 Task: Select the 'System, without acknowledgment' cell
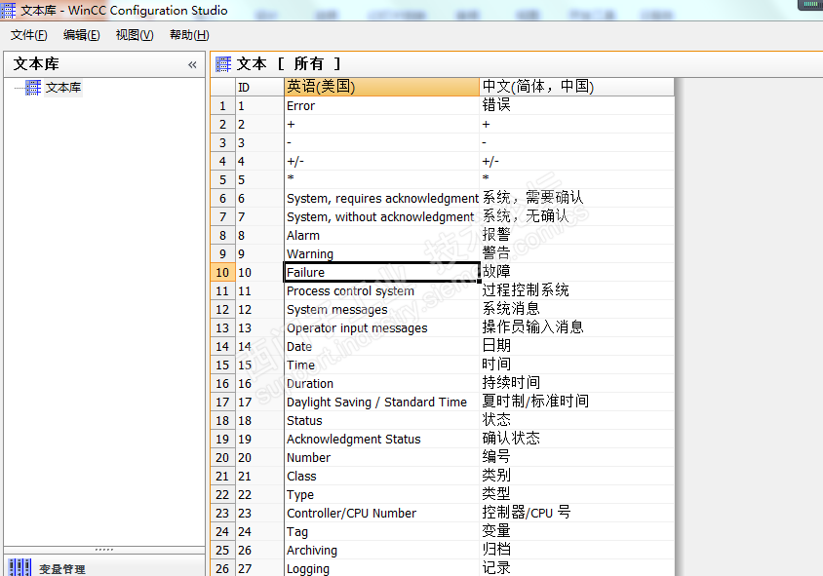pos(381,217)
